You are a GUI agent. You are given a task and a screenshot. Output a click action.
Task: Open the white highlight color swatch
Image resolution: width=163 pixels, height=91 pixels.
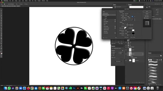click(x=133, y=30)
